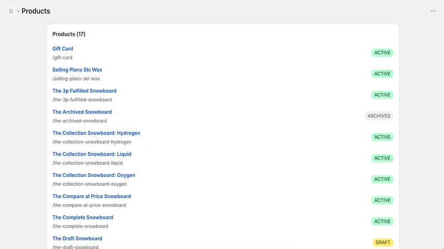Open The Archived Snowboard product
The width and height of the screenshot is (444, 249).
click(x=82, y=112)
